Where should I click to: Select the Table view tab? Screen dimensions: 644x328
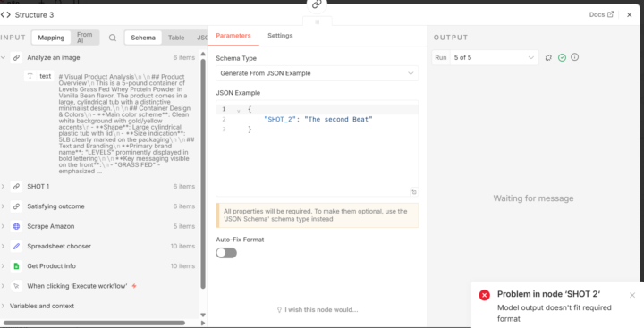(x=176, y=38)
